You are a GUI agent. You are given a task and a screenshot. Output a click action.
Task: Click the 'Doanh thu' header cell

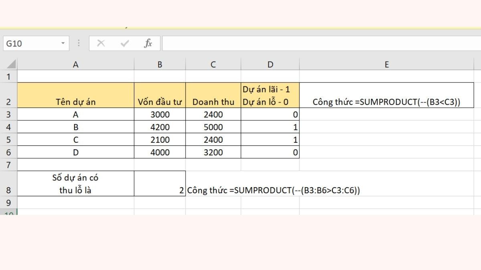[x=213, y=95]
